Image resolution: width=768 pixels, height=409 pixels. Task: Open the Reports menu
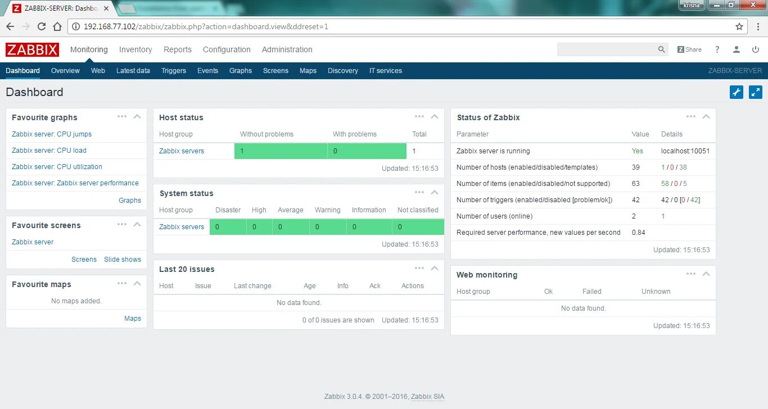178,49
